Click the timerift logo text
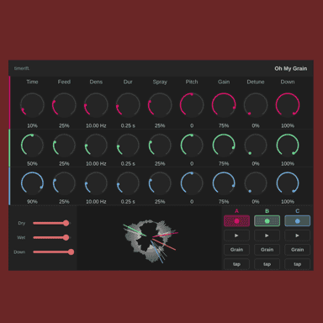Image resolution: width=323 pixels, height=323 pixels. click(22, 68)
